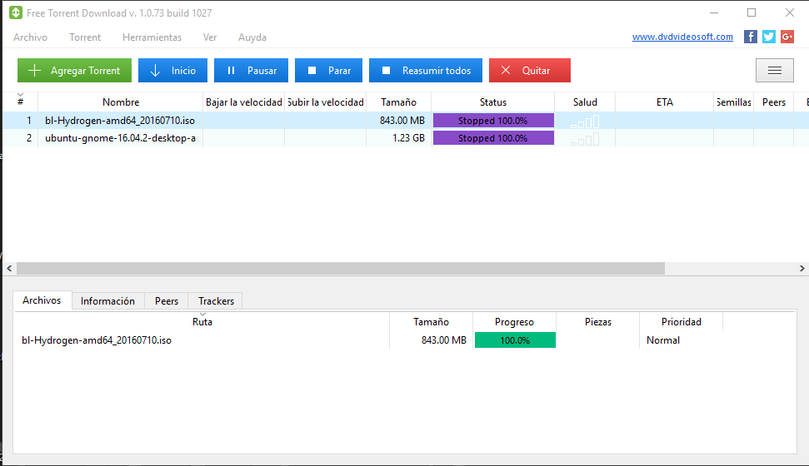
Task: Click the Normal priority value
Action: [x=663, y=340]
